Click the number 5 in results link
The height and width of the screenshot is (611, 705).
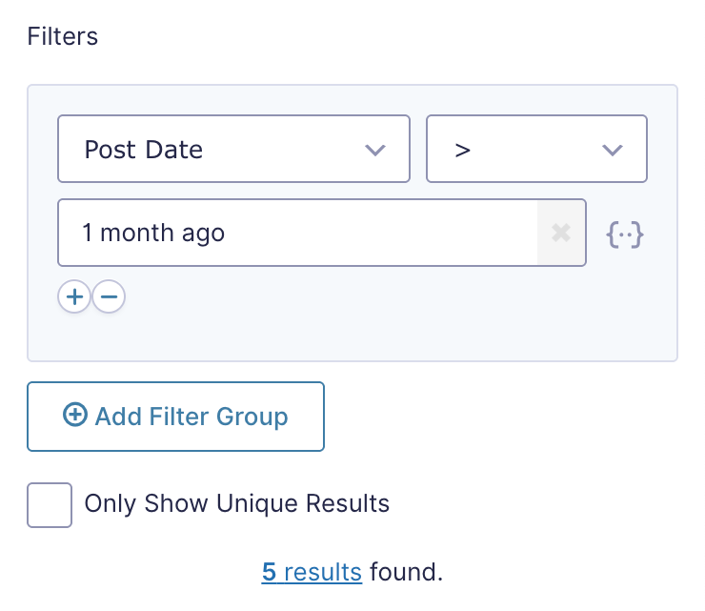(x=269, y=572)
